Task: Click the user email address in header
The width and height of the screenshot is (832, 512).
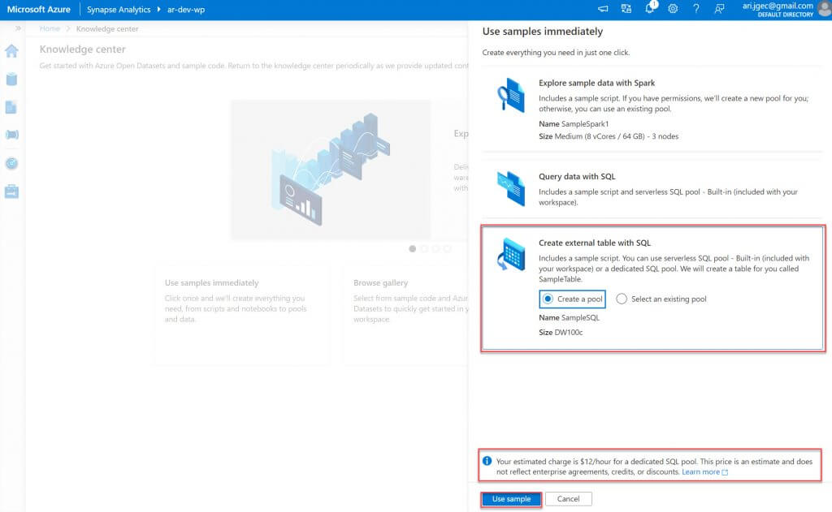Action: (778, 6)
